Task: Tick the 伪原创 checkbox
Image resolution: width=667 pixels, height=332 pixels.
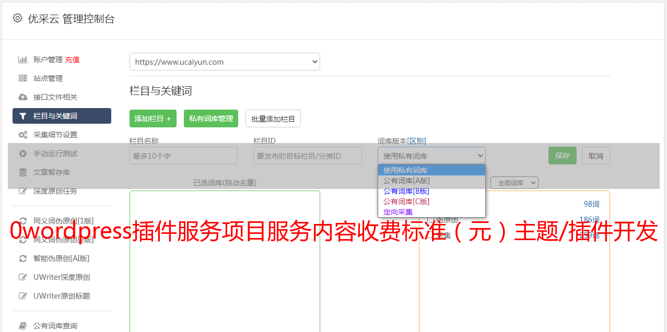Action: [431, 220]
